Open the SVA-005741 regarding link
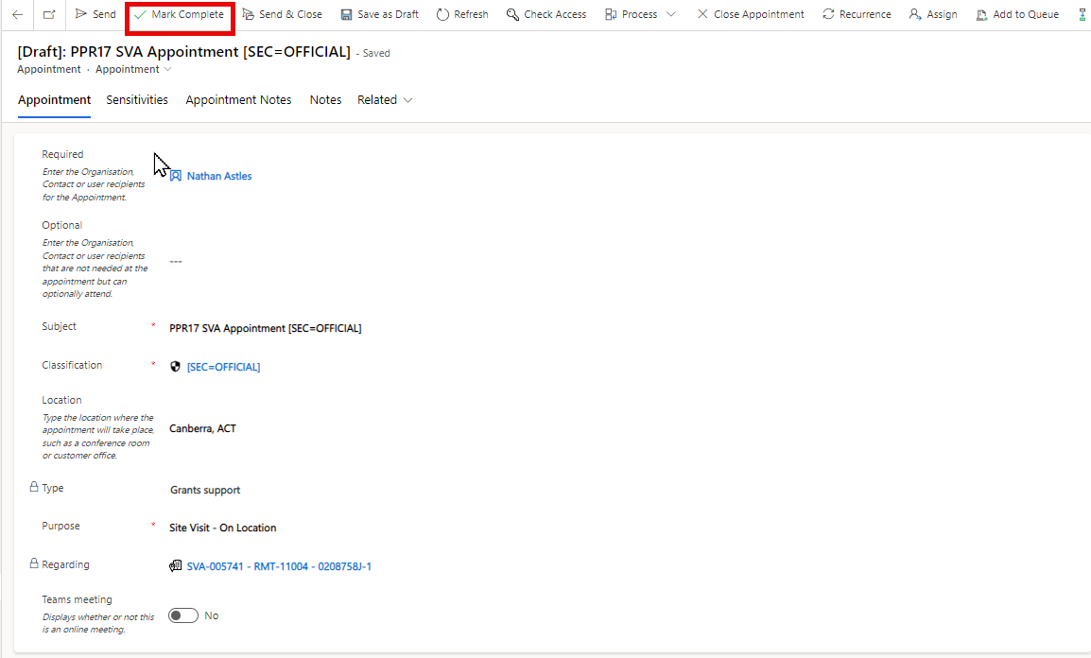 [279, 567]
